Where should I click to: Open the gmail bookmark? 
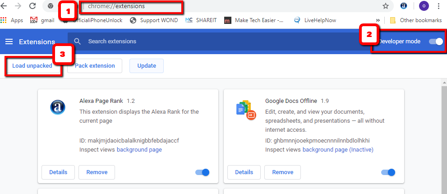click(42, 20)
